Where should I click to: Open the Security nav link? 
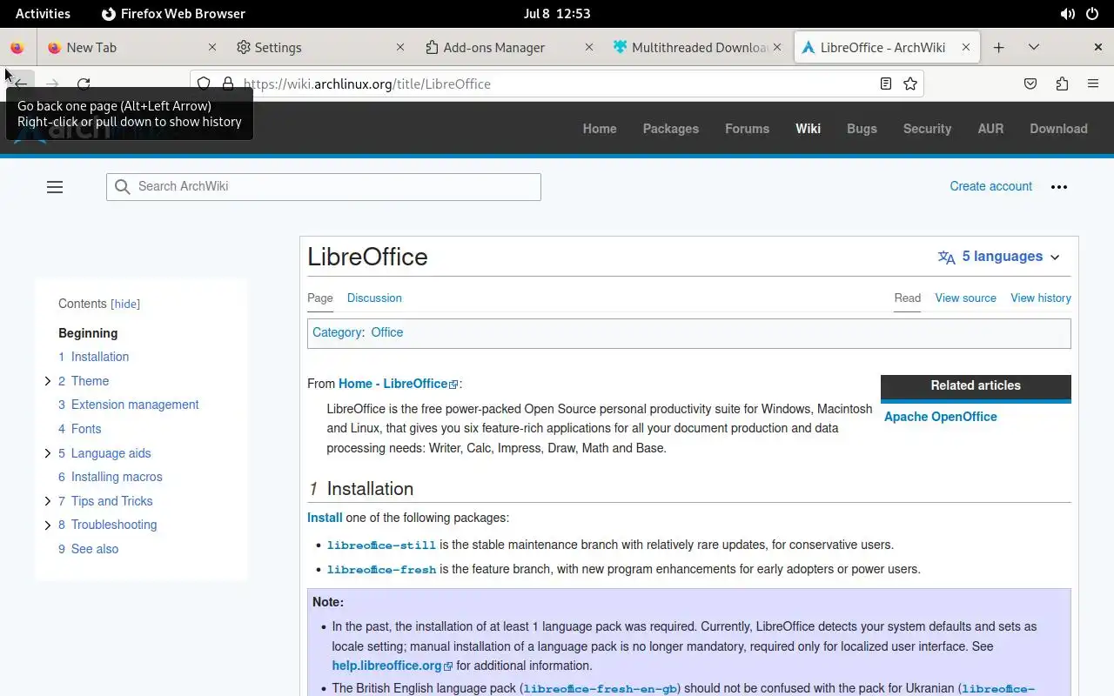click(x=927, y=129)
